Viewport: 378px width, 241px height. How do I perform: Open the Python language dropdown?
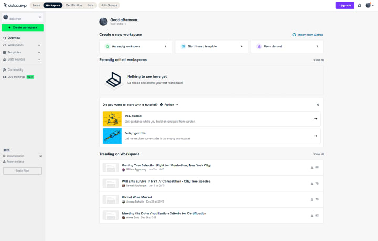[169, 105]
